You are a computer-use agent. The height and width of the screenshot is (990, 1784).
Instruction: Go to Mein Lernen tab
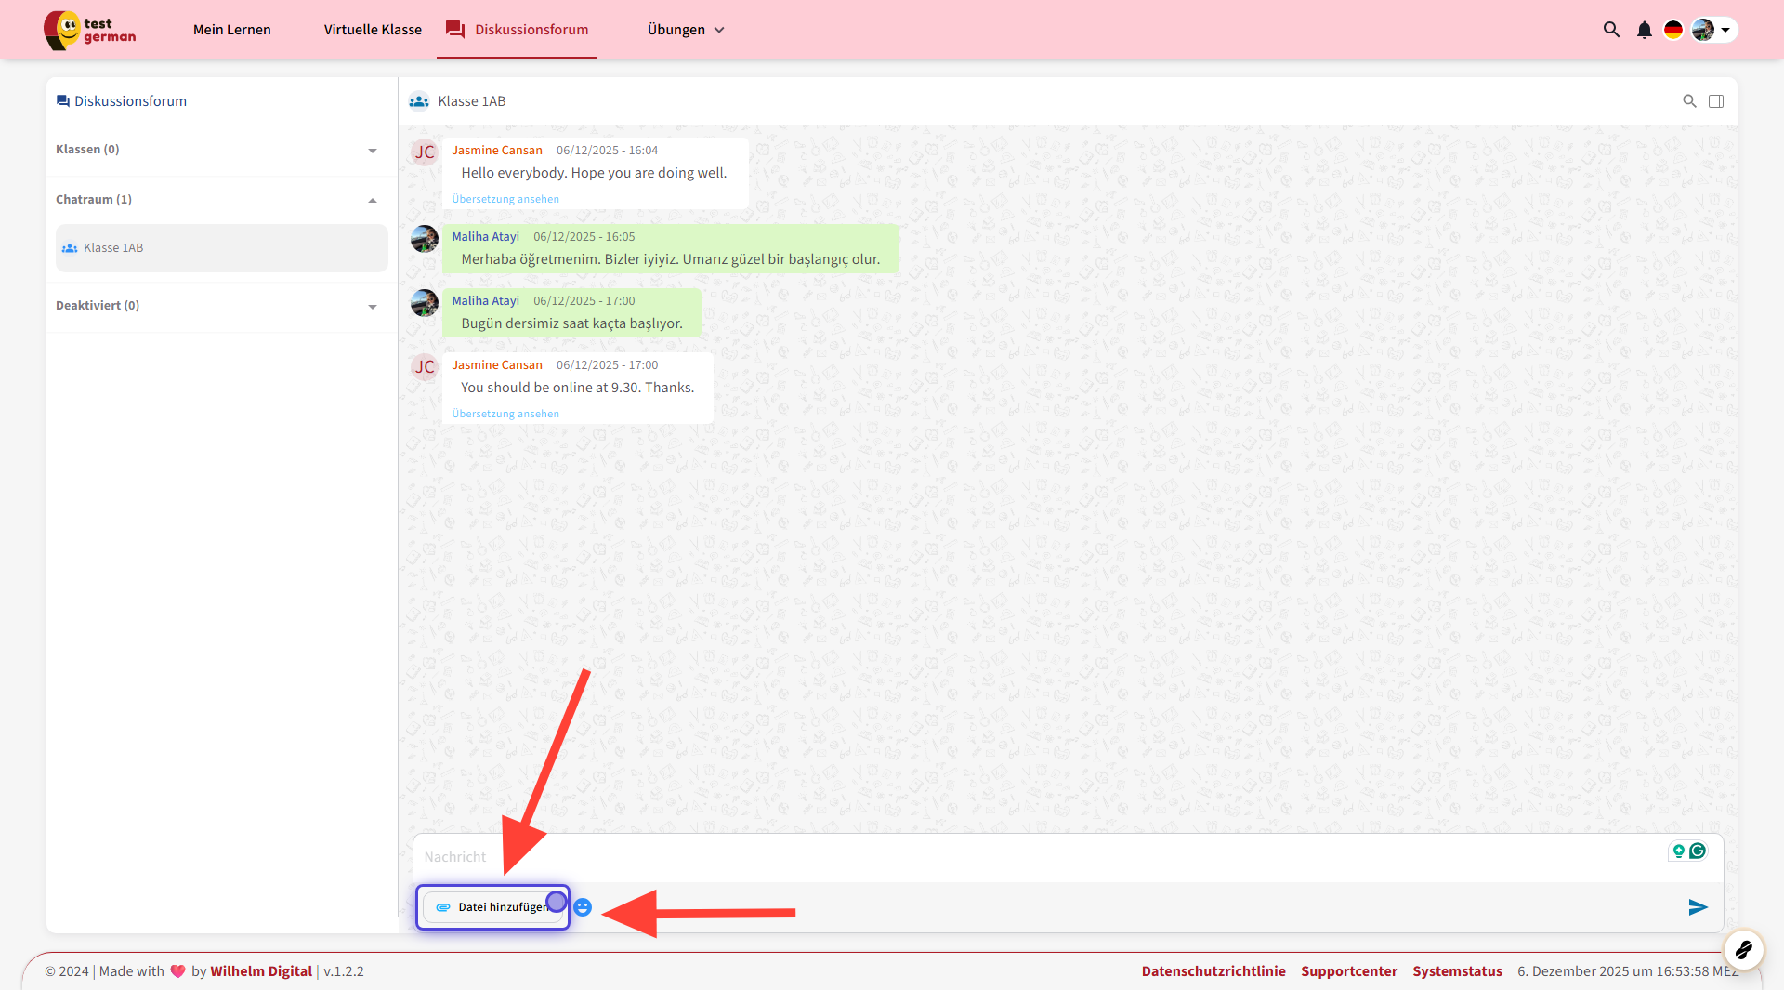(232, 30)
